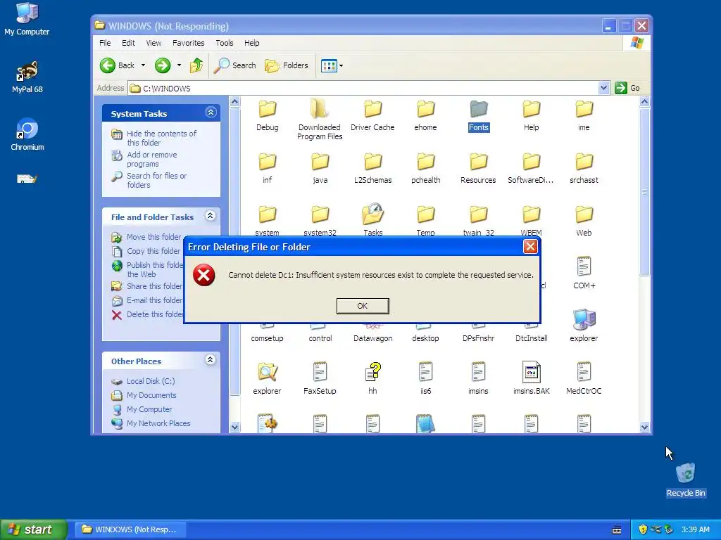The width and height of the screenshot is (721, 540).
Task: Toggle the Folders pane button
Action: (287, 65)
